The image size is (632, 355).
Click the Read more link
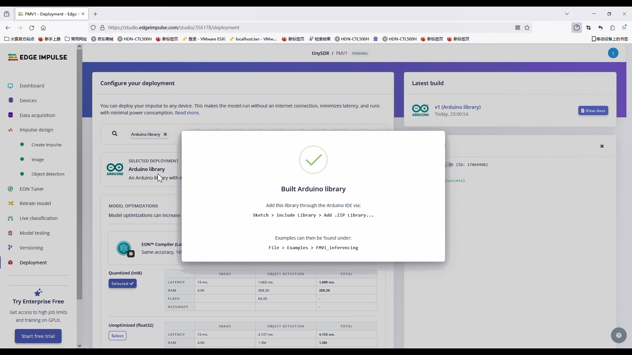pos(187,113)
